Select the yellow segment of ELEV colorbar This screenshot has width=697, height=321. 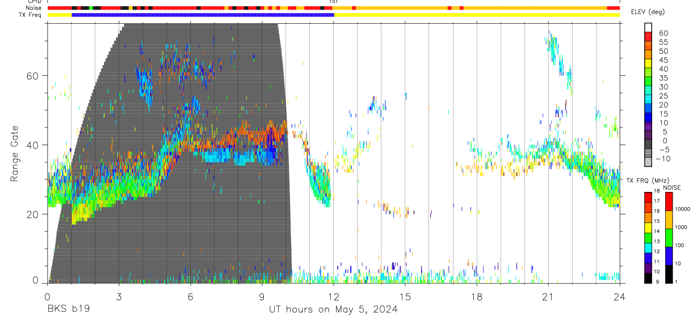point(648,63)
